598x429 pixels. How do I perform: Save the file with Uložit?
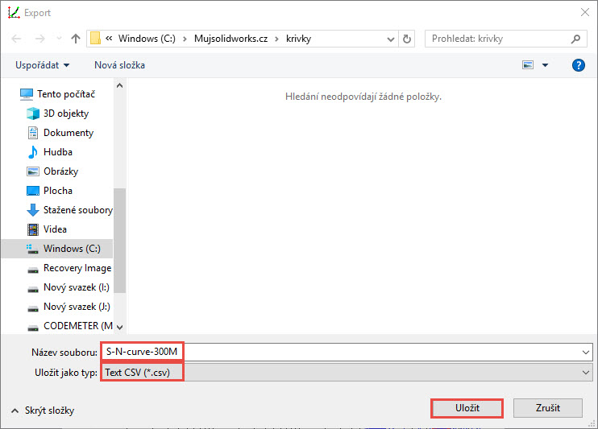pyautogui.click(x=467, y=408)
